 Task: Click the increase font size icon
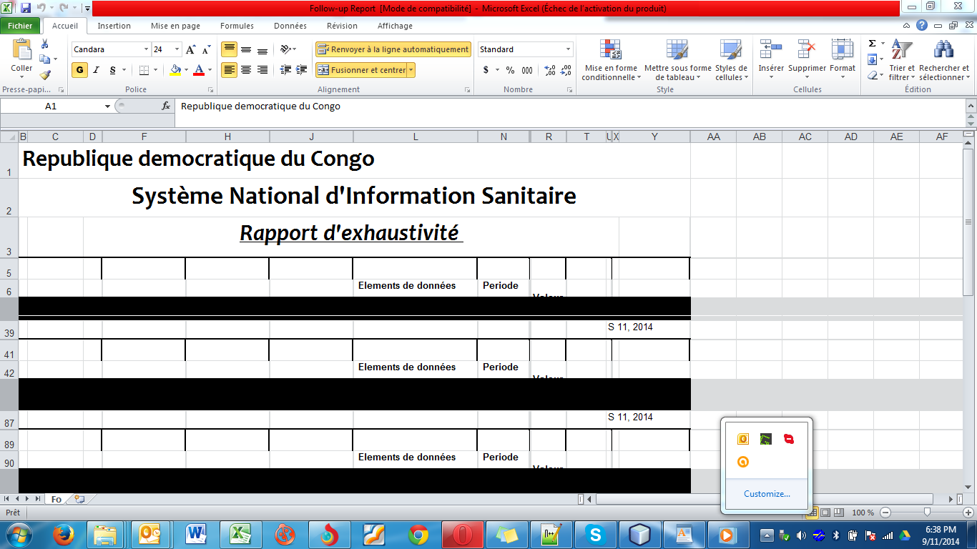click(x=190, y=49)
